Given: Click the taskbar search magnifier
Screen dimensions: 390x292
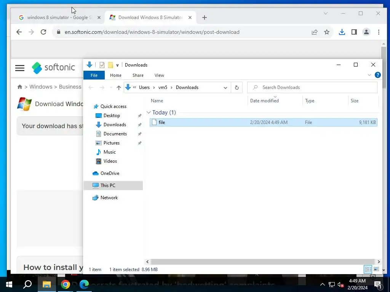Looking at the screenshot, I should click(27, 284).
